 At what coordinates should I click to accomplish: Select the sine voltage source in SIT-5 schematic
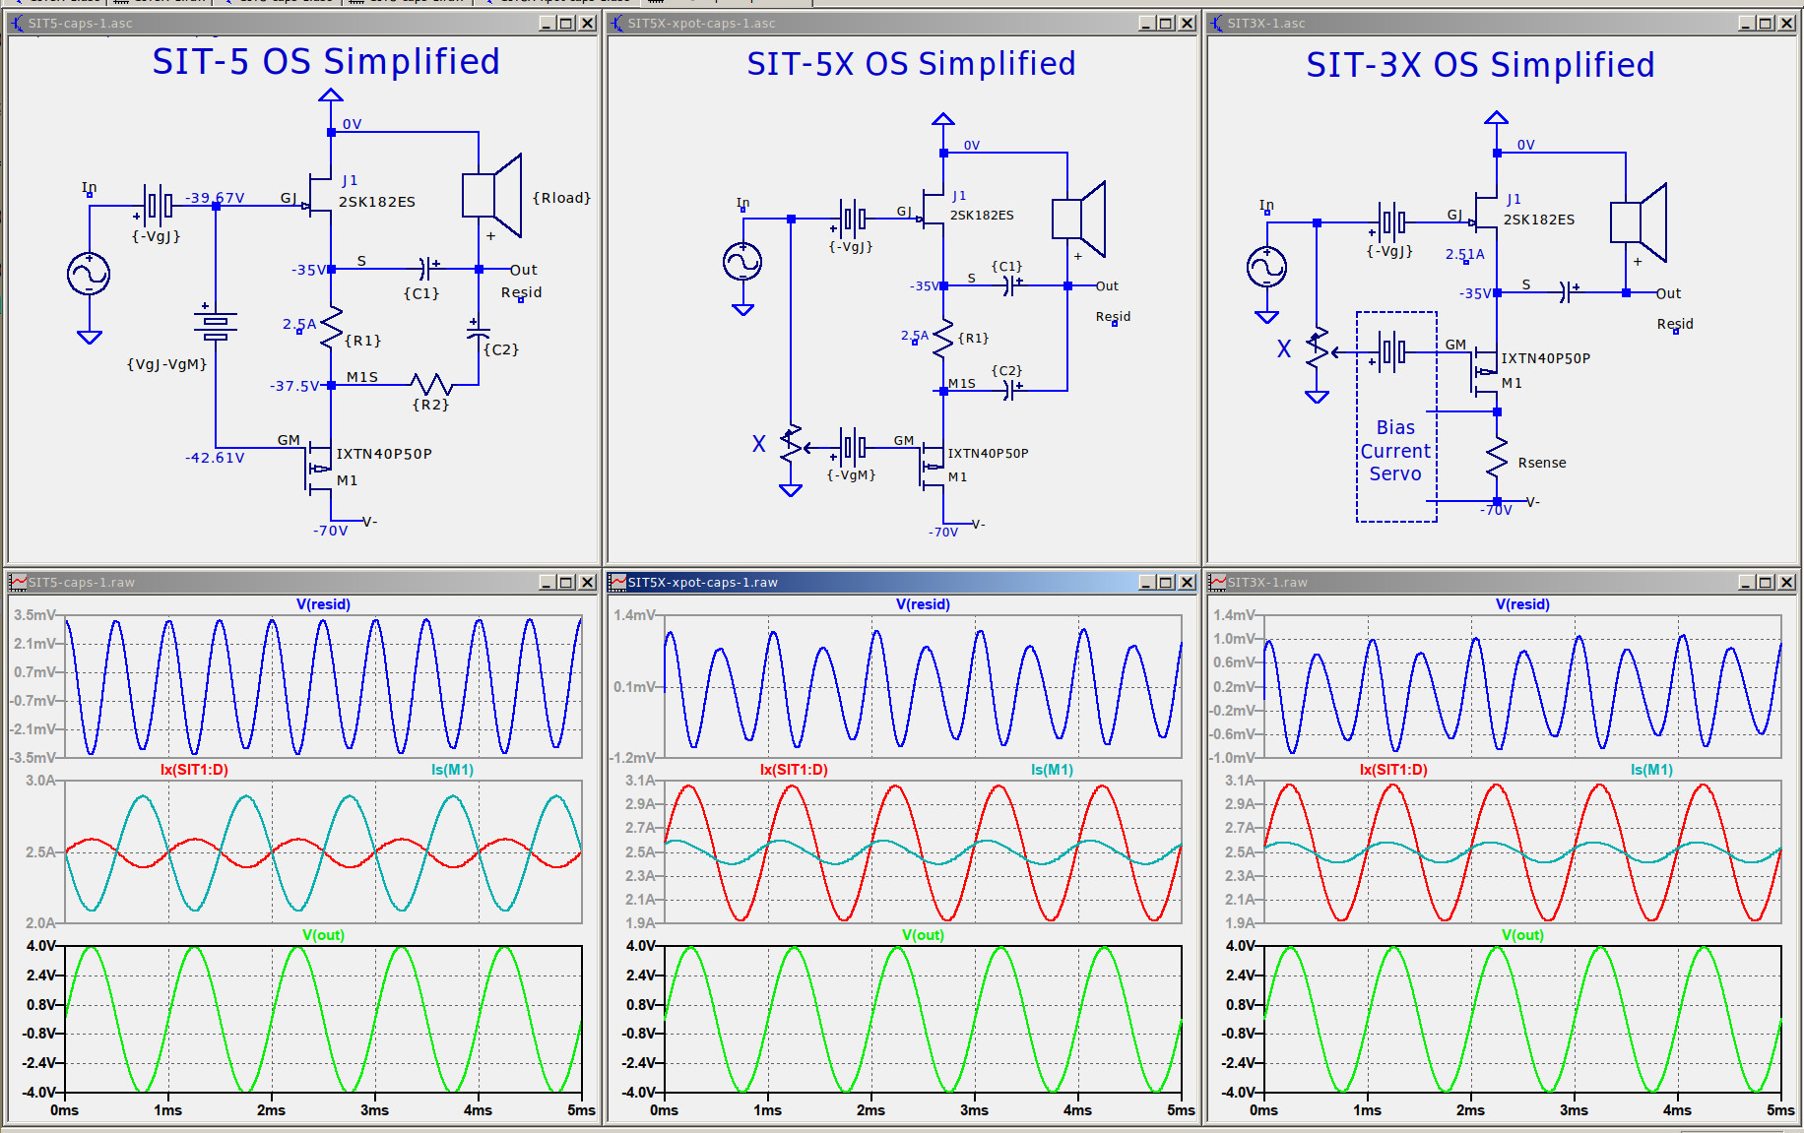89,274
